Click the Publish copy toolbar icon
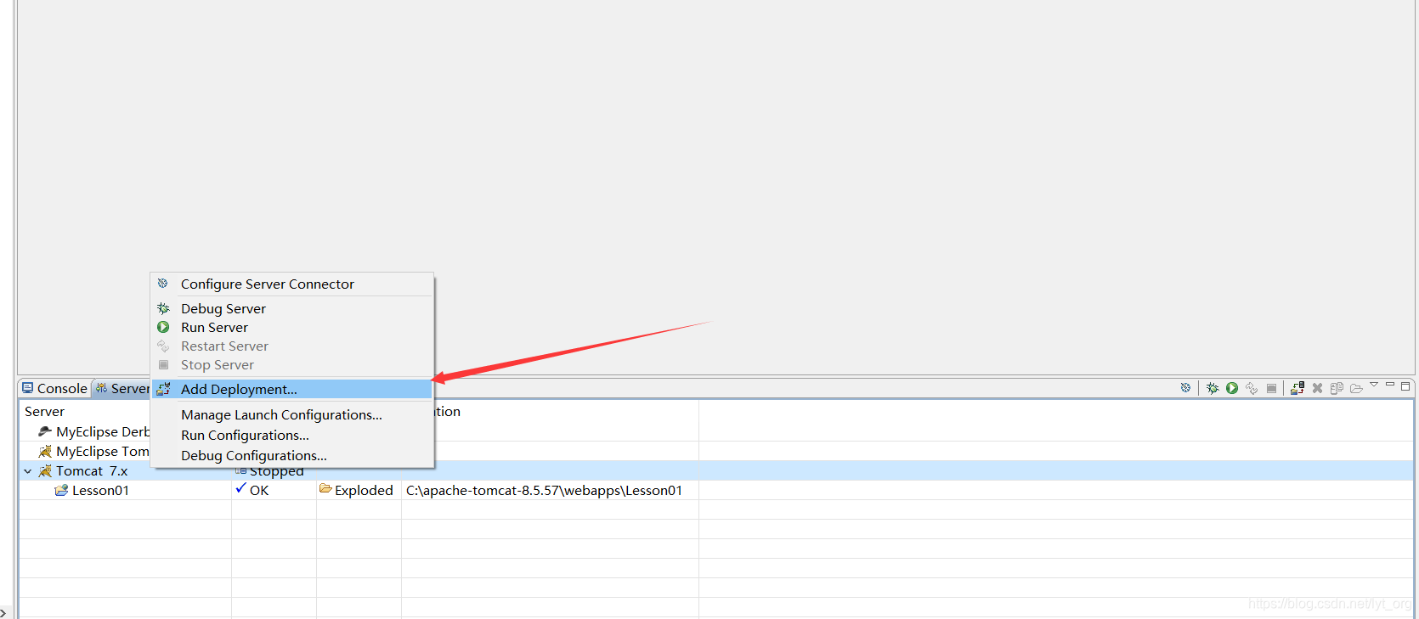This screenshot has height=619, width=1419. pyautogui.click(x=1337, y=388)
